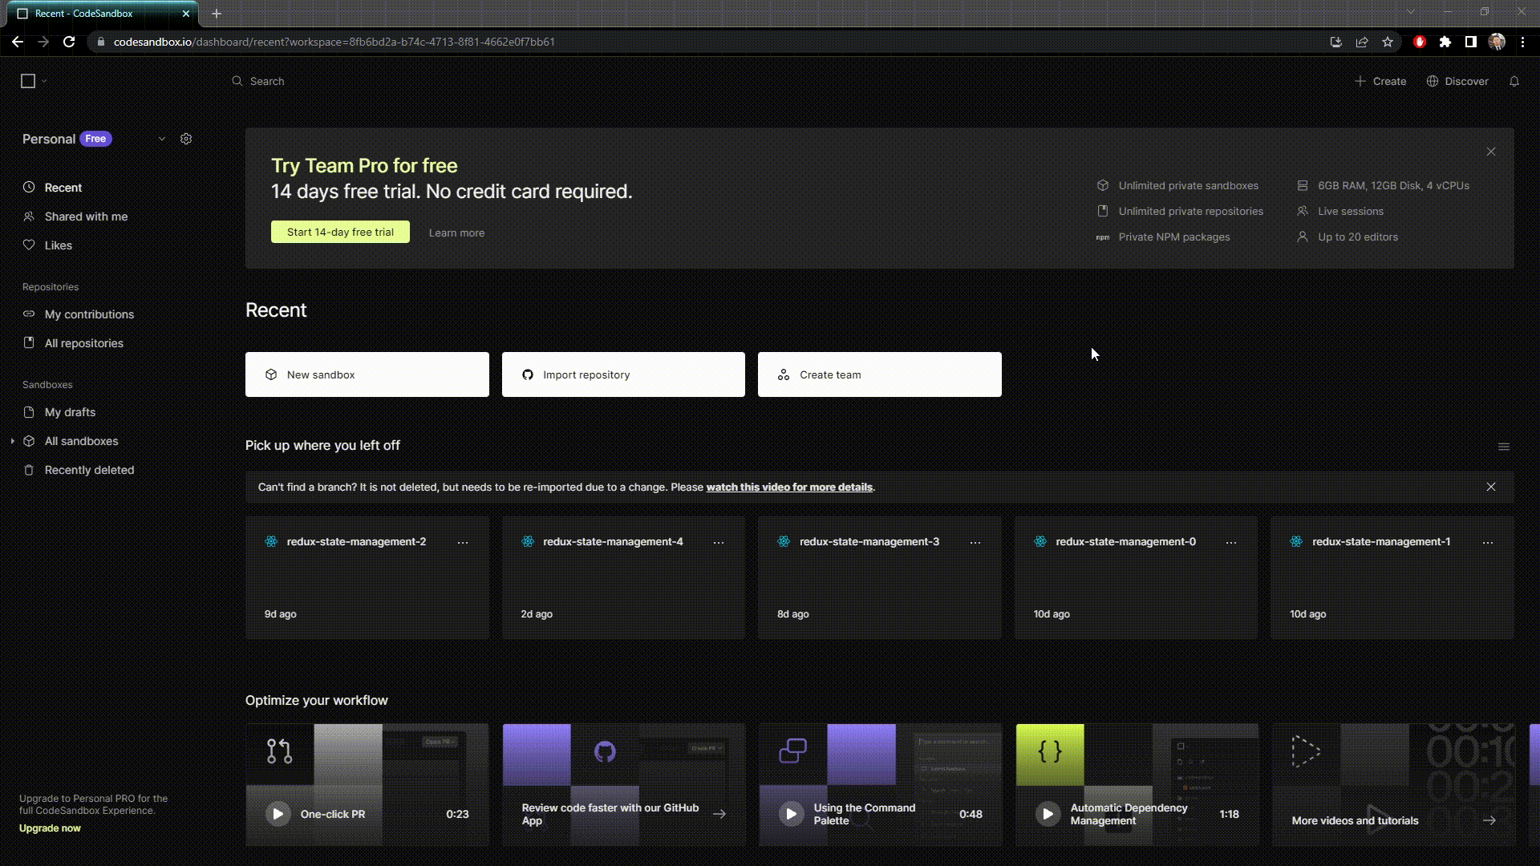Open All repositories

tap(83, 343)
